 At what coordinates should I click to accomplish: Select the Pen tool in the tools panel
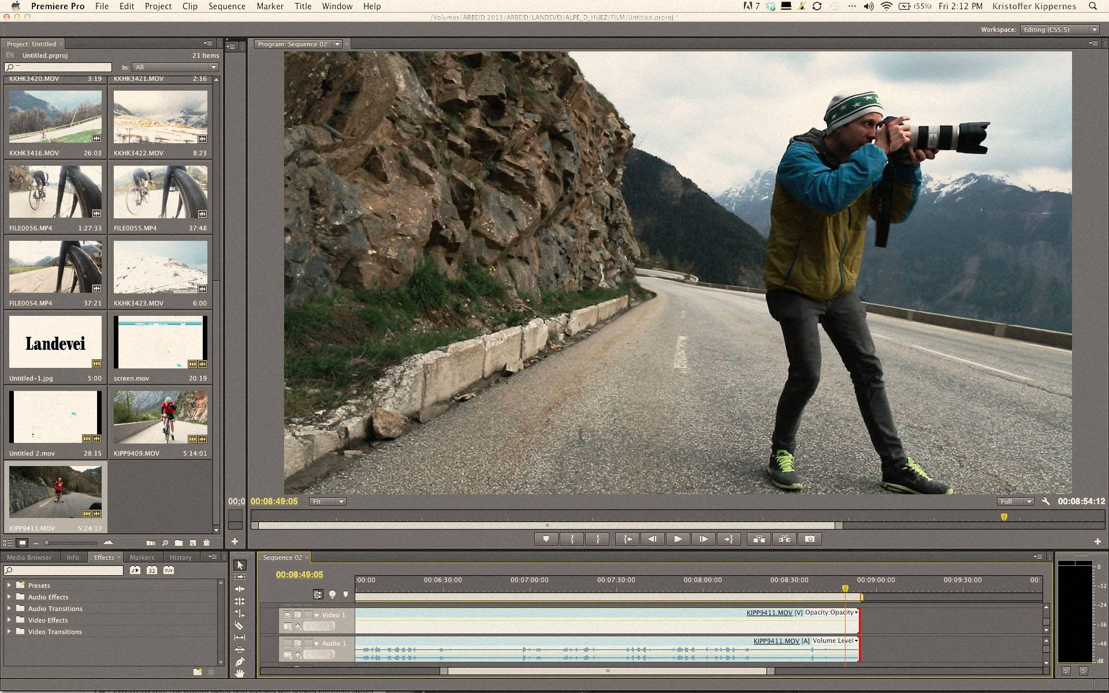click(240, 662)
